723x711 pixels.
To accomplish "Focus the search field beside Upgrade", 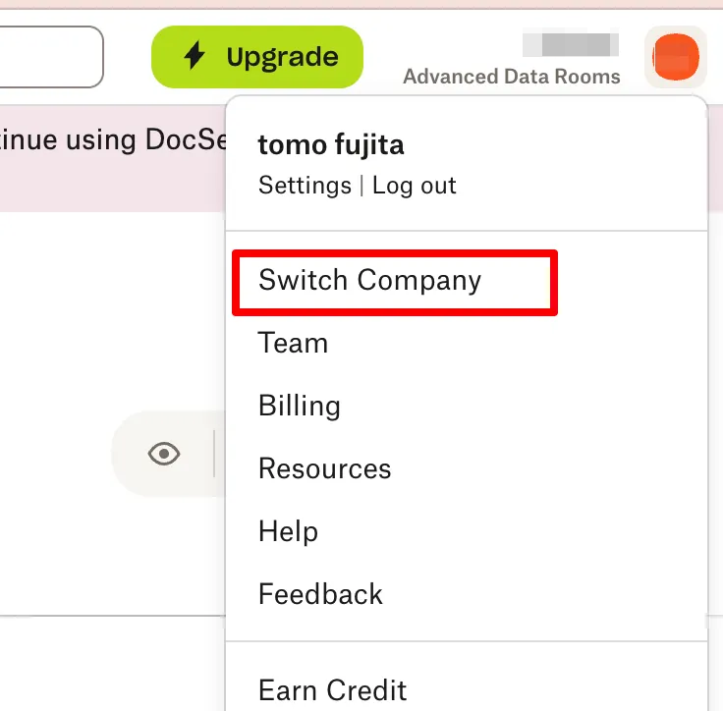I will tap(49, 57).
